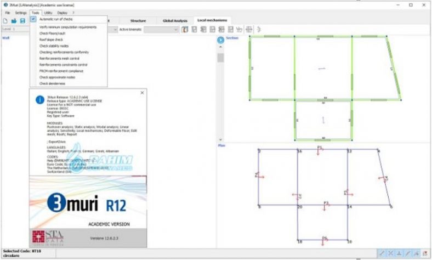Click the P1 section marker in plan
Screen dimensions: 432x260
point(320,150)
